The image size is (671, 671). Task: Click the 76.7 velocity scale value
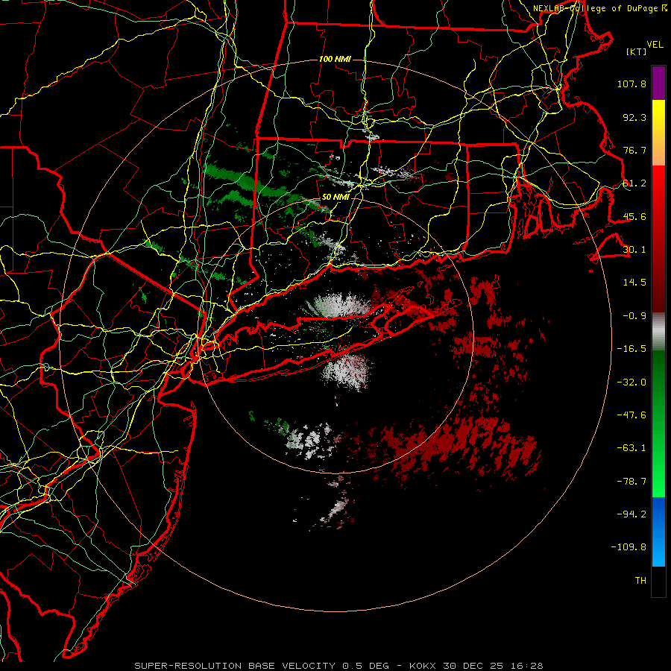(x=634, y=150)
